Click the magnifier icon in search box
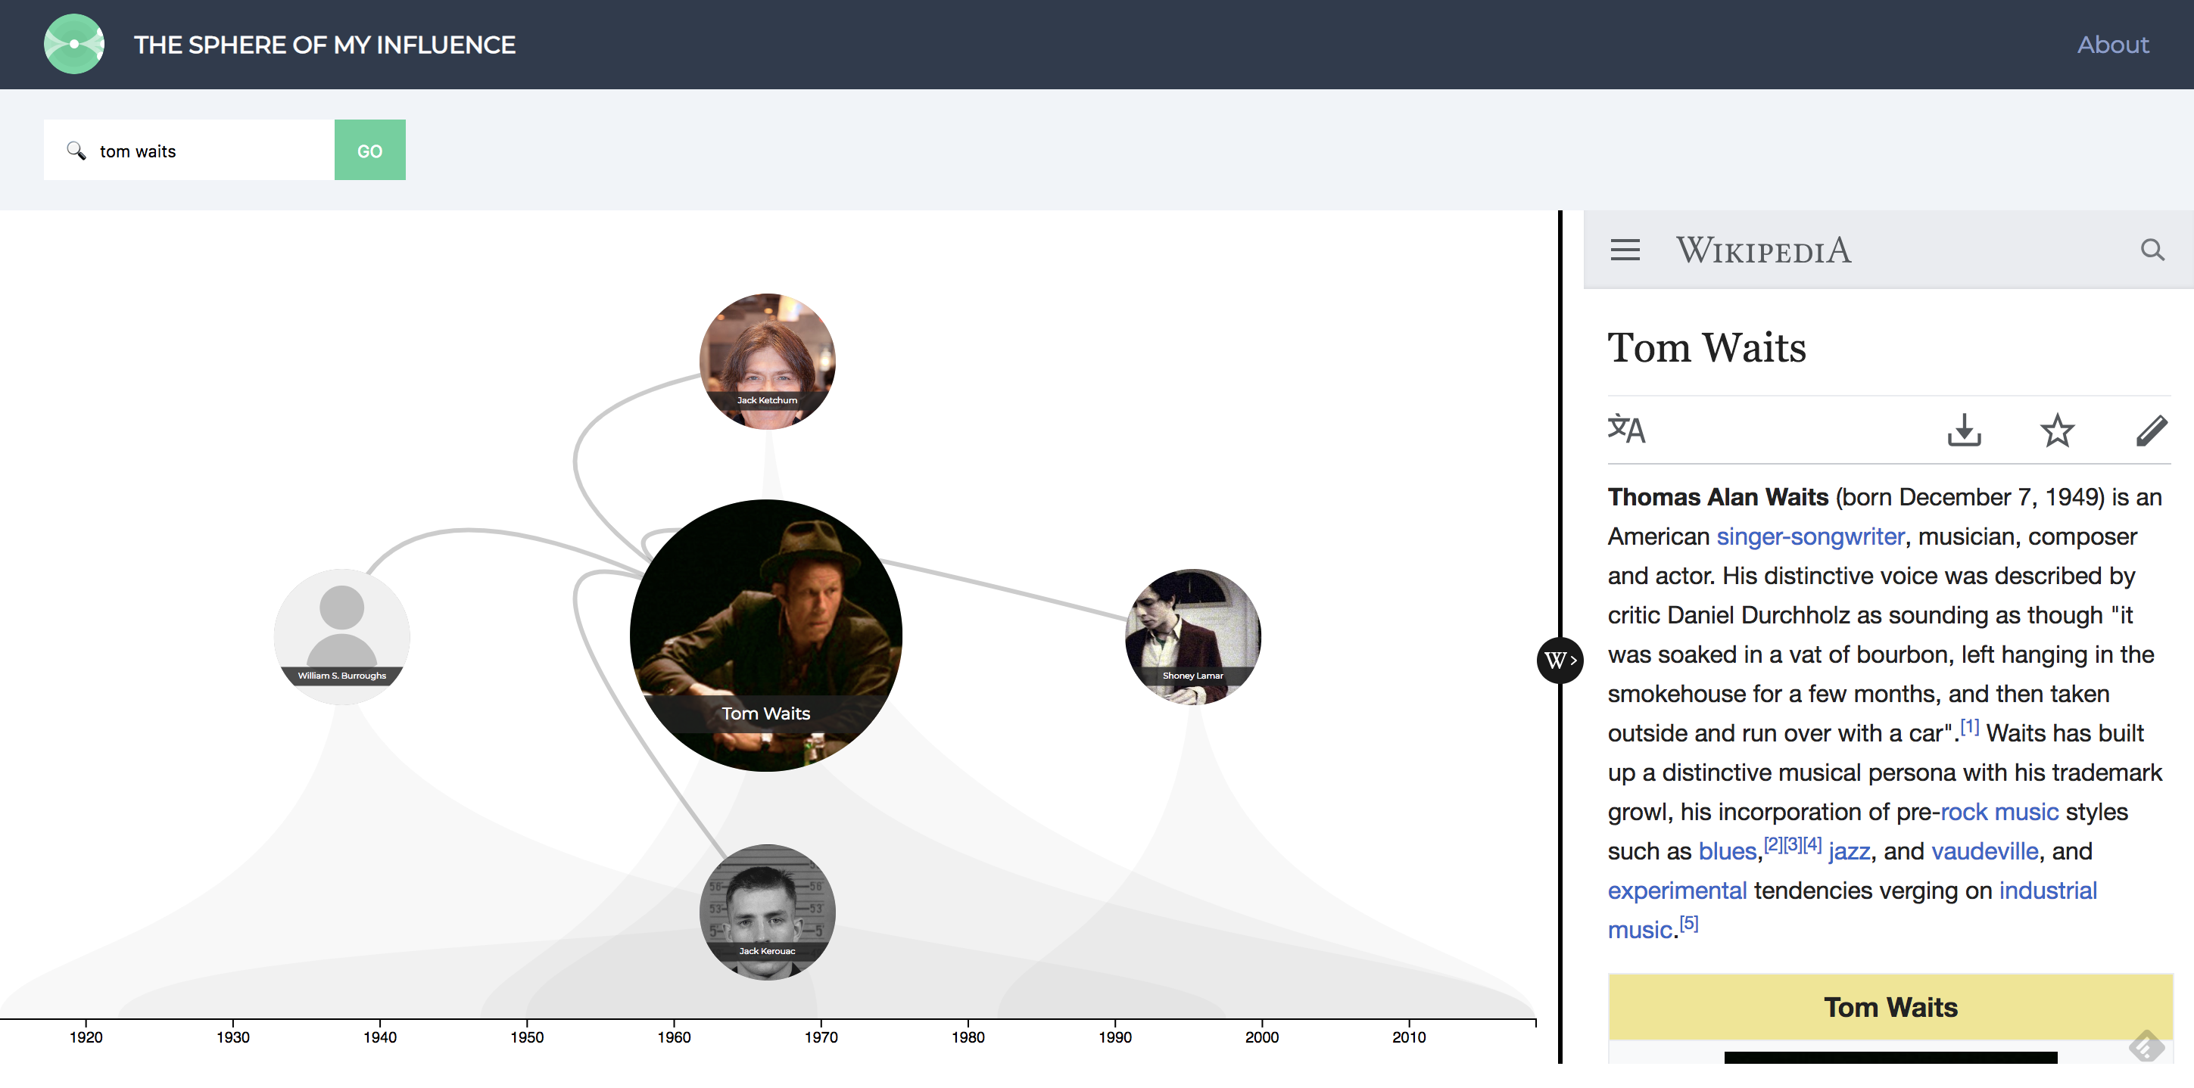Image resolution: width=2194 pixels, height=1088 pixels. 76,151
